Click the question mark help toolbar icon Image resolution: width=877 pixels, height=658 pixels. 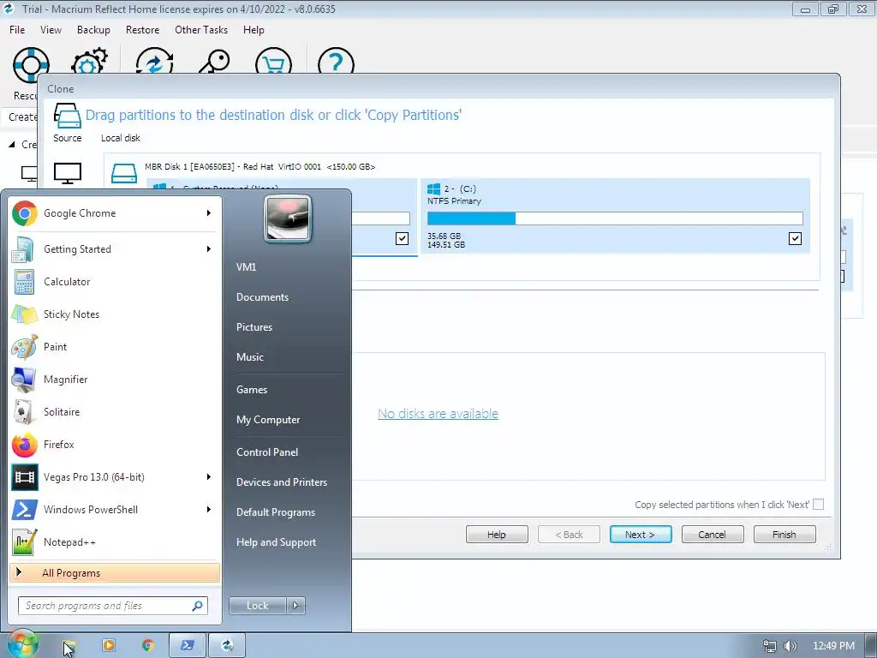[336, 62]
